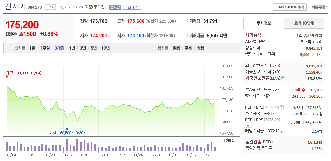
Task: Click the 시가 174,200 value
Action: point(99,36)
